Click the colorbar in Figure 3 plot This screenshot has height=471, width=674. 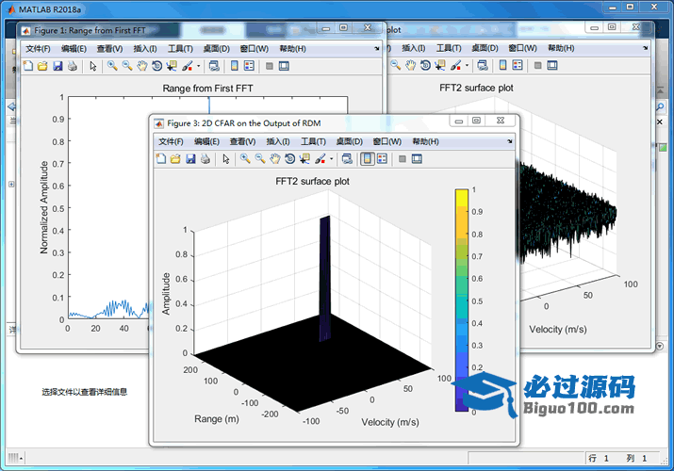coord(461,300)
